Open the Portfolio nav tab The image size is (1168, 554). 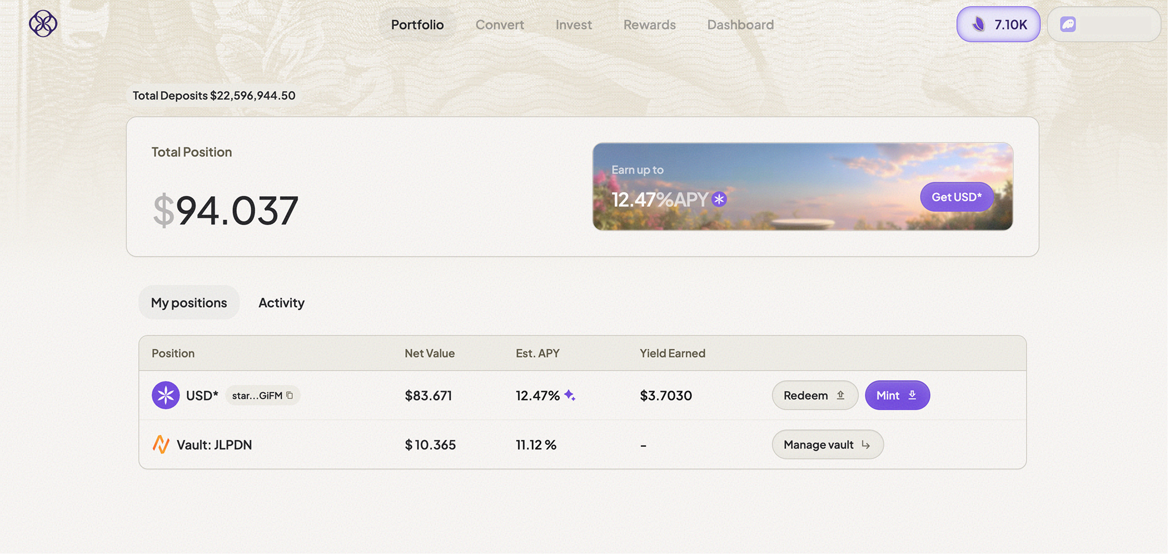[x=417, y=24]
